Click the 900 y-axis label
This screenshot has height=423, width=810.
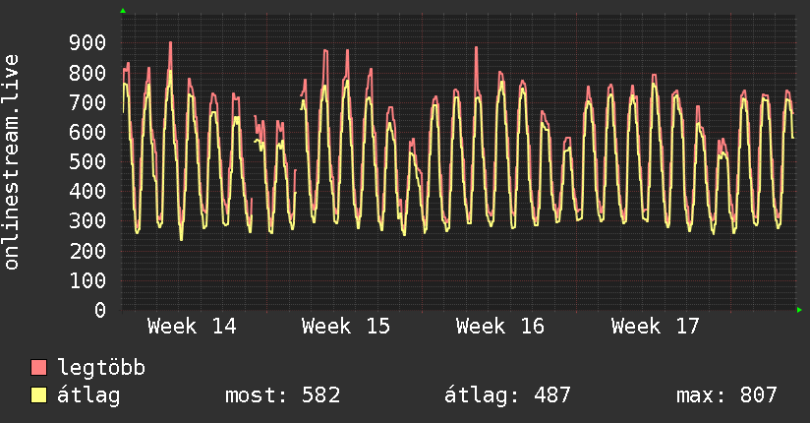[x=87, y=43]
